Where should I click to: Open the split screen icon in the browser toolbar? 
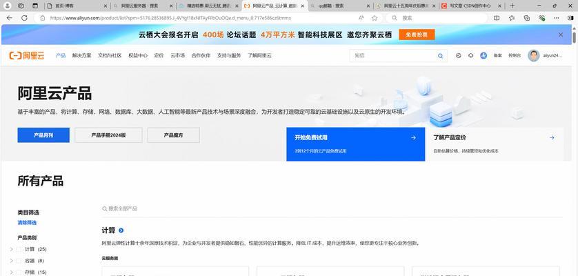(497, 18)
